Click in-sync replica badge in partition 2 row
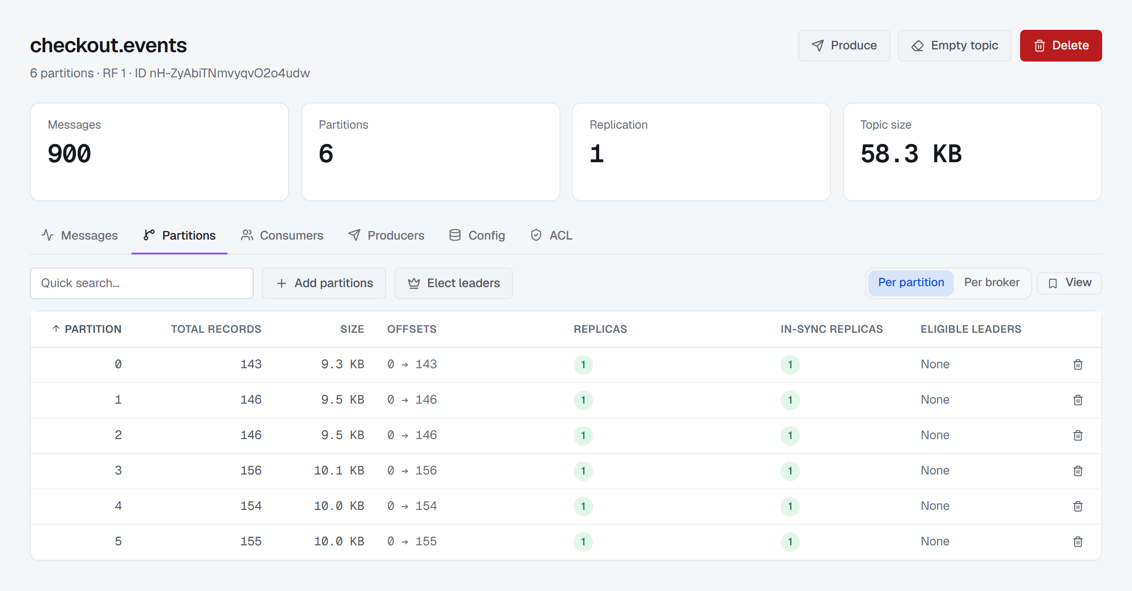 point(790,435)
